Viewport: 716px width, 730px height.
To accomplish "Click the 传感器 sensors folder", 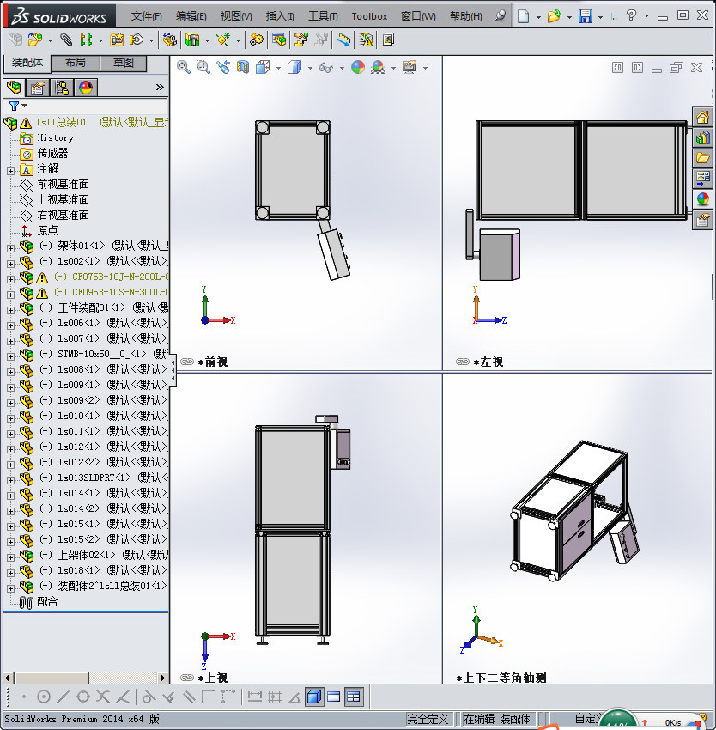I will pyautogui.click(x=52, y=153).
